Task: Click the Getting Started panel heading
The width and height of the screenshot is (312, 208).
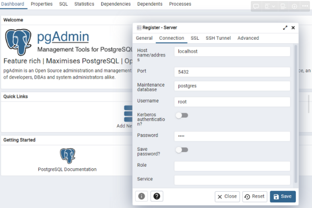Action: [19, 140]
